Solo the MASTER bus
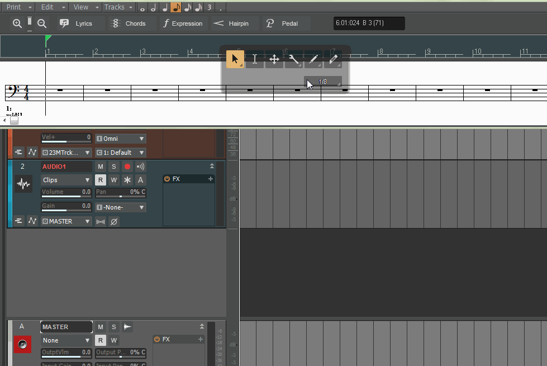 pos(114,327)
